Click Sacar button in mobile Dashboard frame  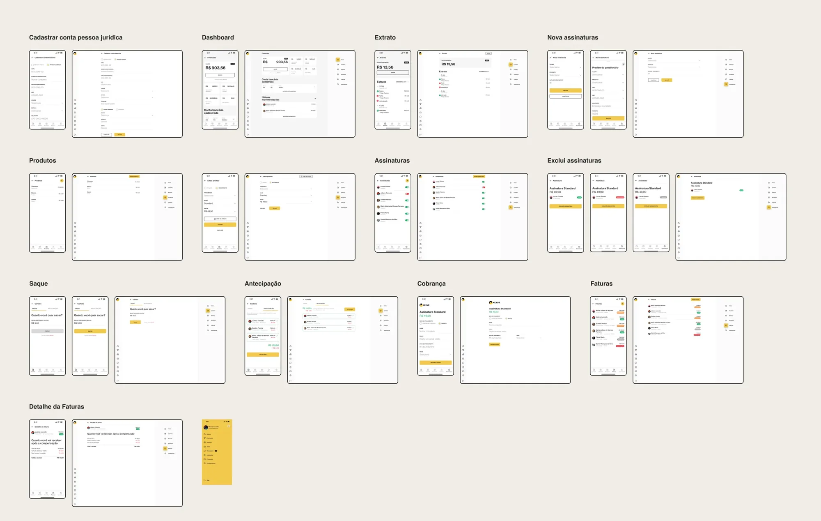pos(220,75)
